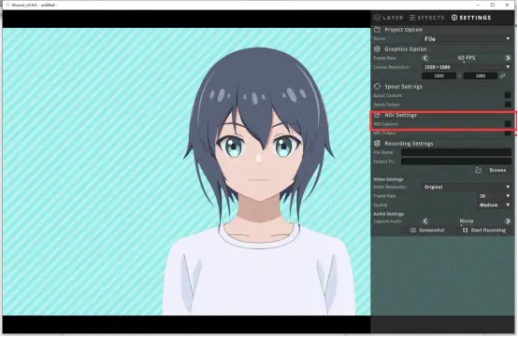Open the Quality Medium dropdown
Image resolution: width=518 pixels, height=337 pixels.
[x=495, y=205]
